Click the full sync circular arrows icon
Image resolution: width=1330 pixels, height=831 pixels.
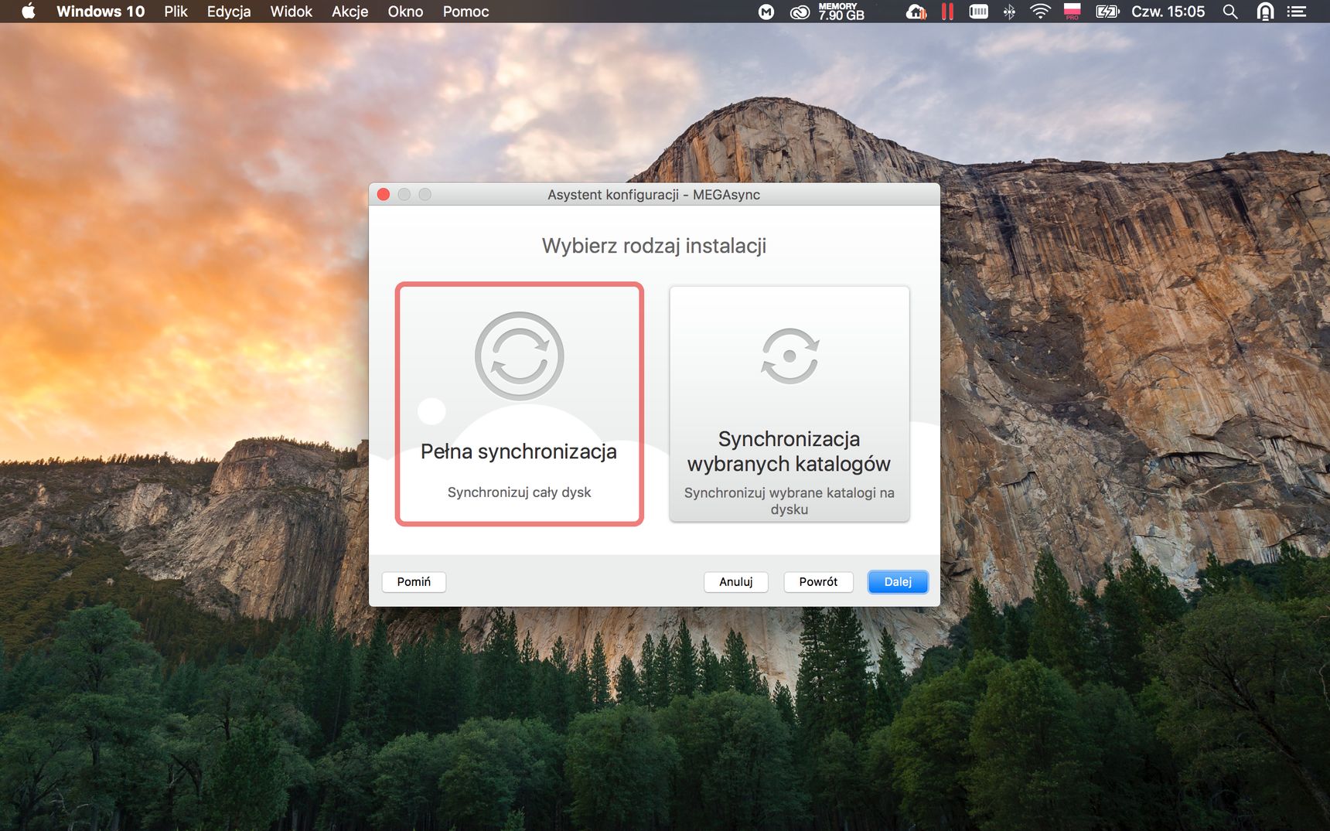[520, 356]
